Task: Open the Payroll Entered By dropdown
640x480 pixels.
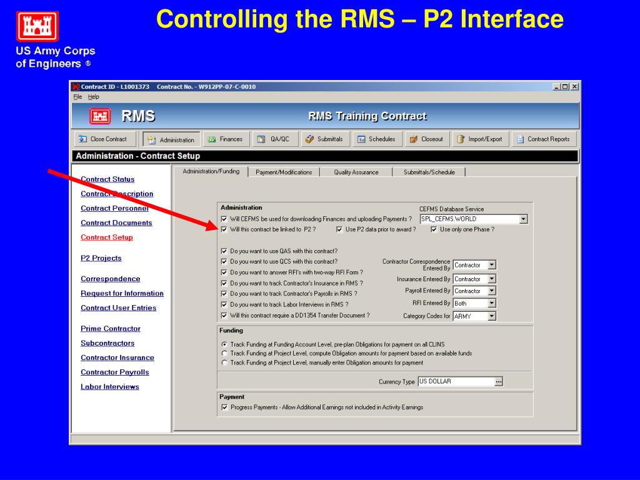Action: 492,291
